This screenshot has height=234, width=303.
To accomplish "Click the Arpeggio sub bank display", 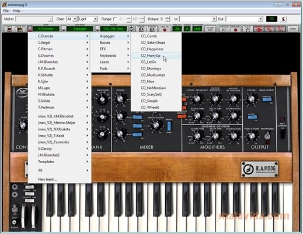I will [80, 29].
